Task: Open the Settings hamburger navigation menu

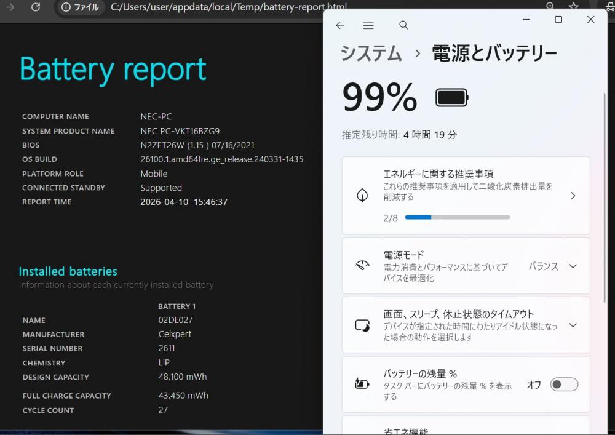Action: coord(368,25)
